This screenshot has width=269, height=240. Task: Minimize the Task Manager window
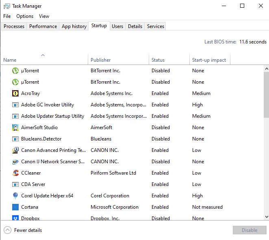(224, 6)
